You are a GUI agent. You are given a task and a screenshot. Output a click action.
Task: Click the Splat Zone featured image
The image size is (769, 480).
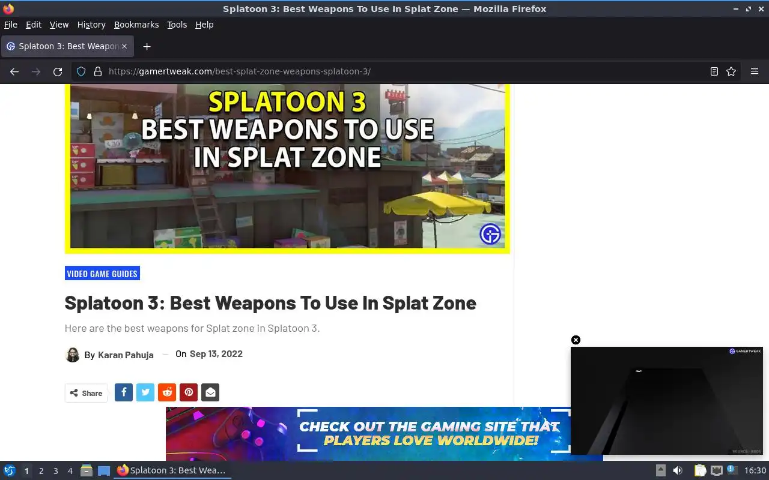coord(287,169)
